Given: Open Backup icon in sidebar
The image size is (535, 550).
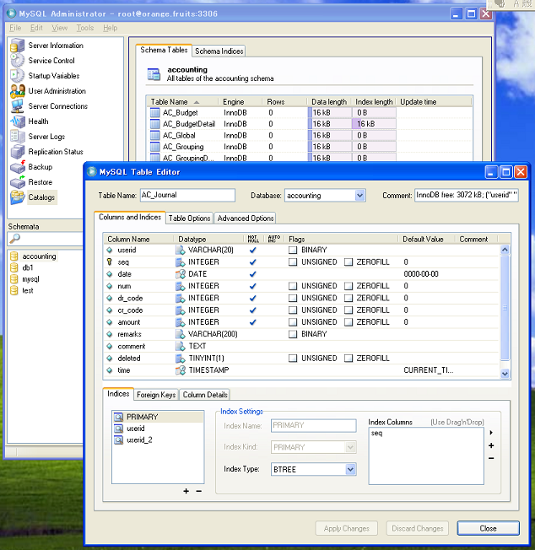Looking at the screenshot, I should [17, 167].
